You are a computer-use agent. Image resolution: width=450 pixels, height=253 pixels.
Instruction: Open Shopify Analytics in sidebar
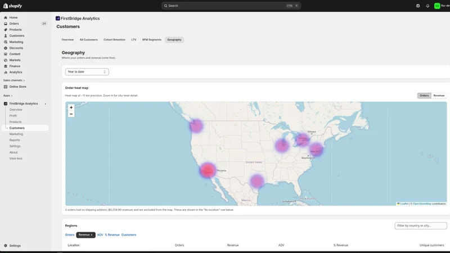click(16, 73)
